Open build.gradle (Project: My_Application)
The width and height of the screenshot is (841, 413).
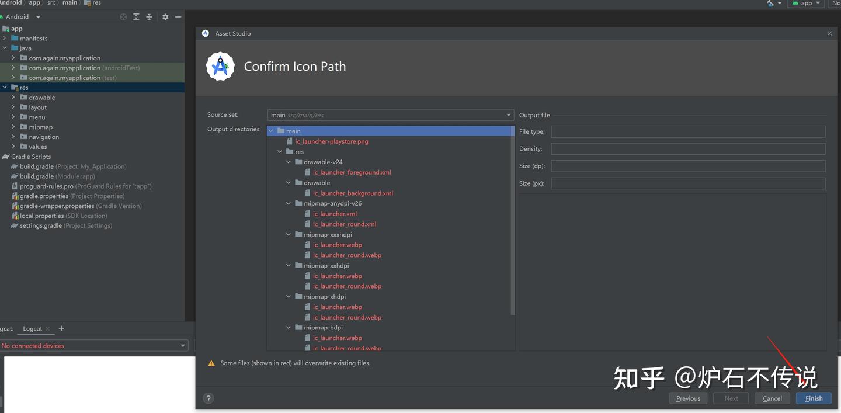coord(73,166)
